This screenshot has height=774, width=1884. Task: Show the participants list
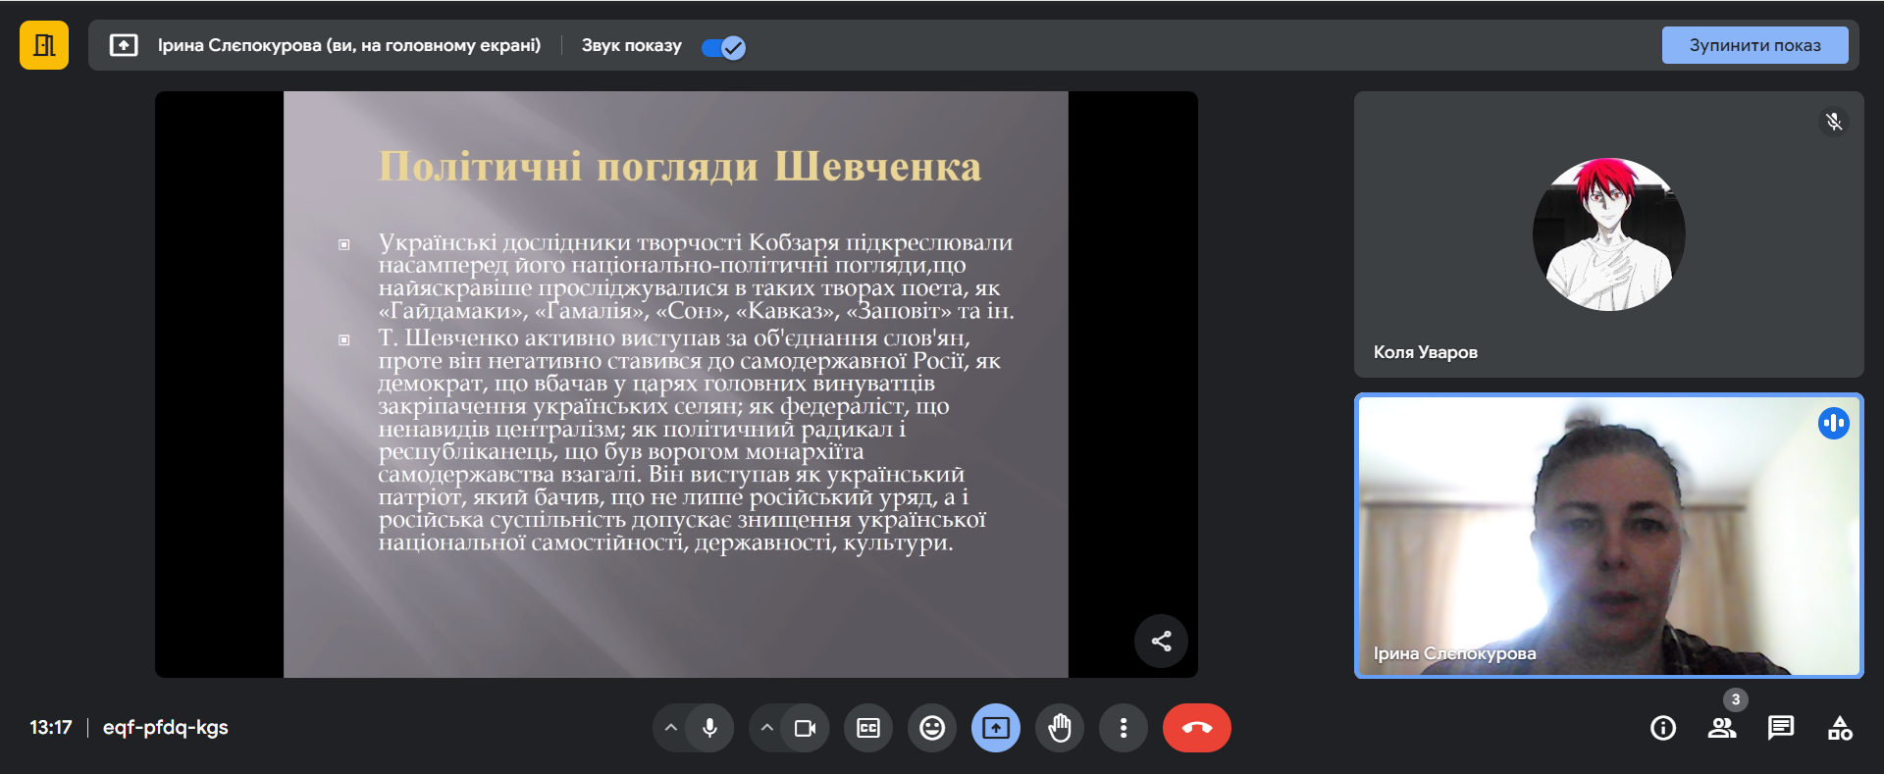tap(1721, 728)
